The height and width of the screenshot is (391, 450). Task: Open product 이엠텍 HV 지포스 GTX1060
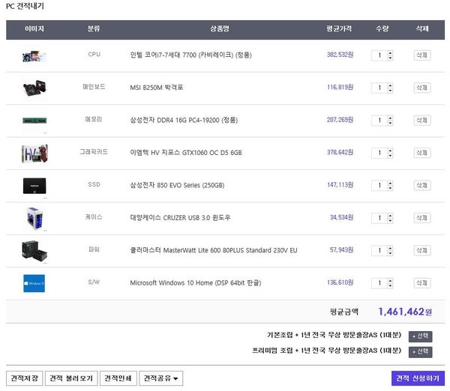(x=186, y=153)
